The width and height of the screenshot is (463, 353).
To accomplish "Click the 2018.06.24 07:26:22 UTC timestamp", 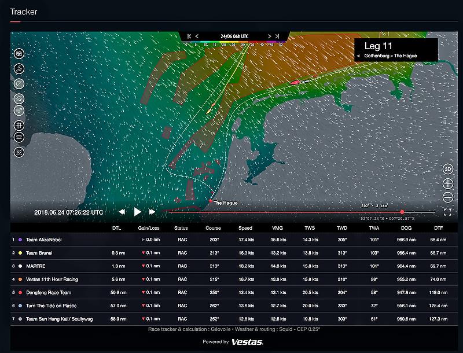I will coord(69,212).
